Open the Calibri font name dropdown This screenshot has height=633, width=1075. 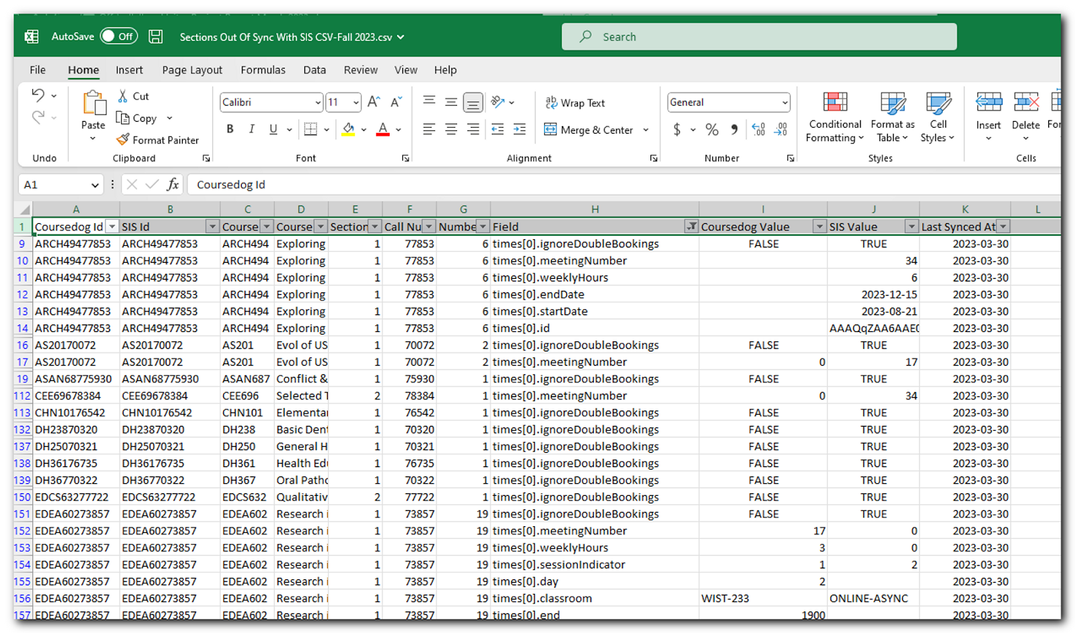pos(318,103)
